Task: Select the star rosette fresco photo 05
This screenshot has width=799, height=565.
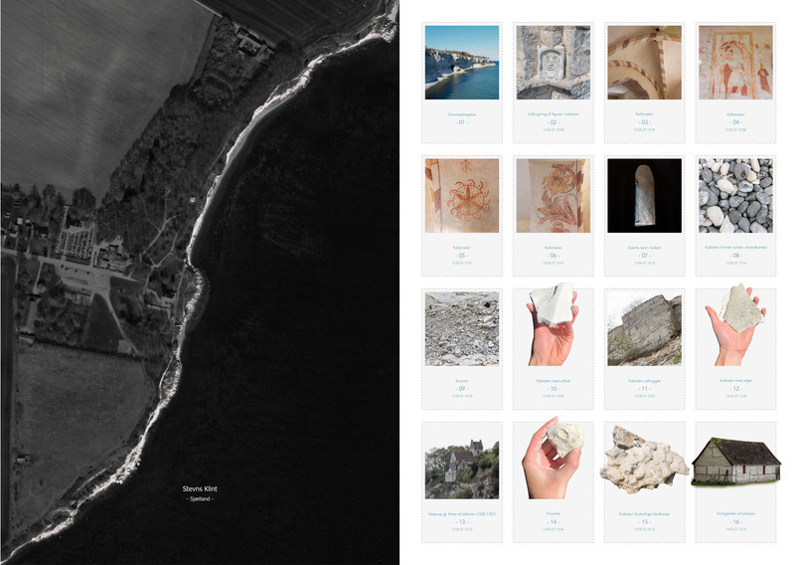Action: coord(462,196)
